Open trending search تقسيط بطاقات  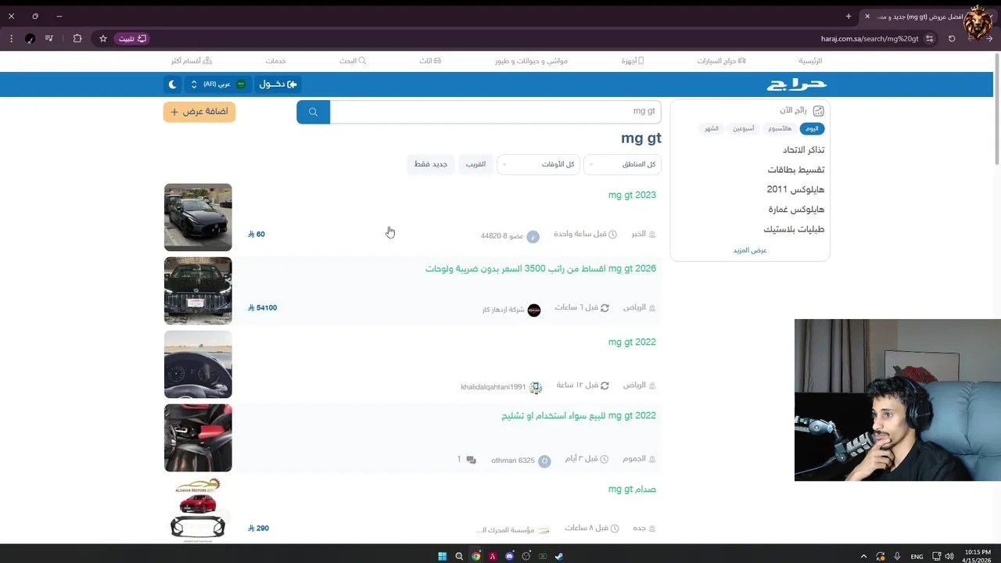coord(795,170)
